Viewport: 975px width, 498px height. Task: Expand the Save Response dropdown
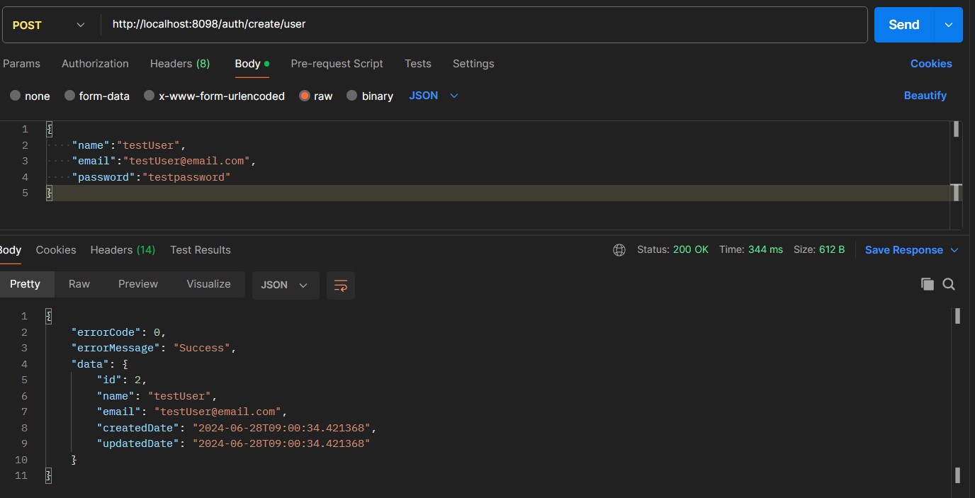click(x=954, y=250)
